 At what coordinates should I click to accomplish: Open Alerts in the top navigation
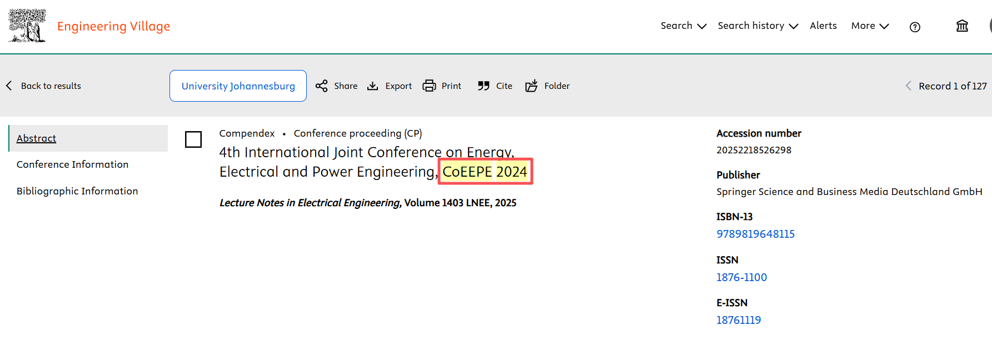(823, 26)
